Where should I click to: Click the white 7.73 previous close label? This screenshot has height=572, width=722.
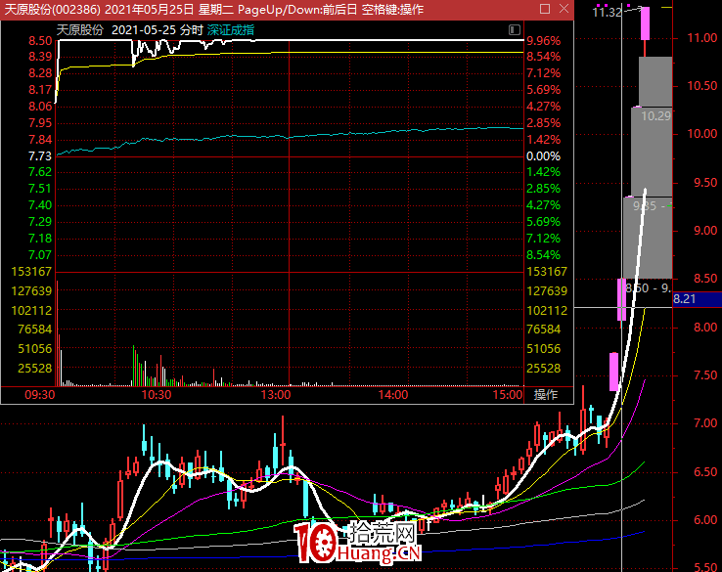pyautogui.click(x=40, y=156)
